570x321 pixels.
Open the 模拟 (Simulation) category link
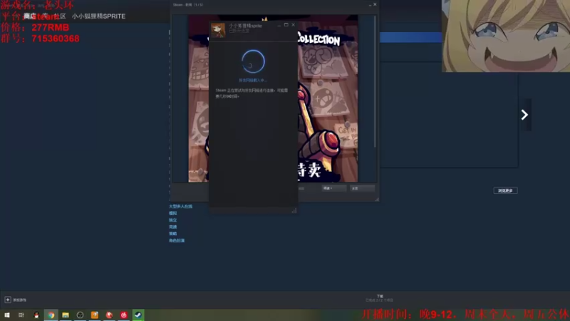coord(172,213)
